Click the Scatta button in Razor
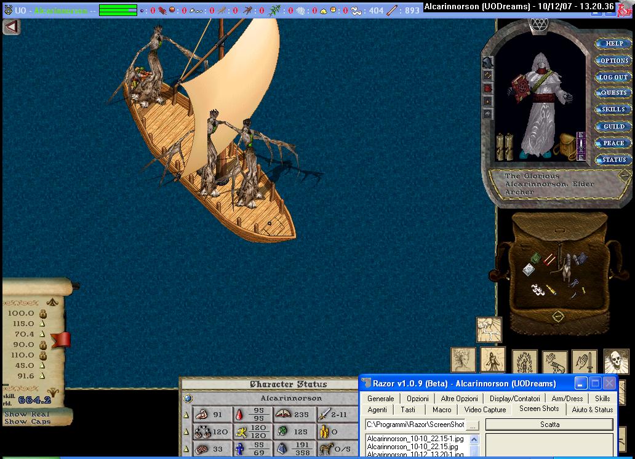The width and height of the screenshot is (635, 459). tap(549, 425)
